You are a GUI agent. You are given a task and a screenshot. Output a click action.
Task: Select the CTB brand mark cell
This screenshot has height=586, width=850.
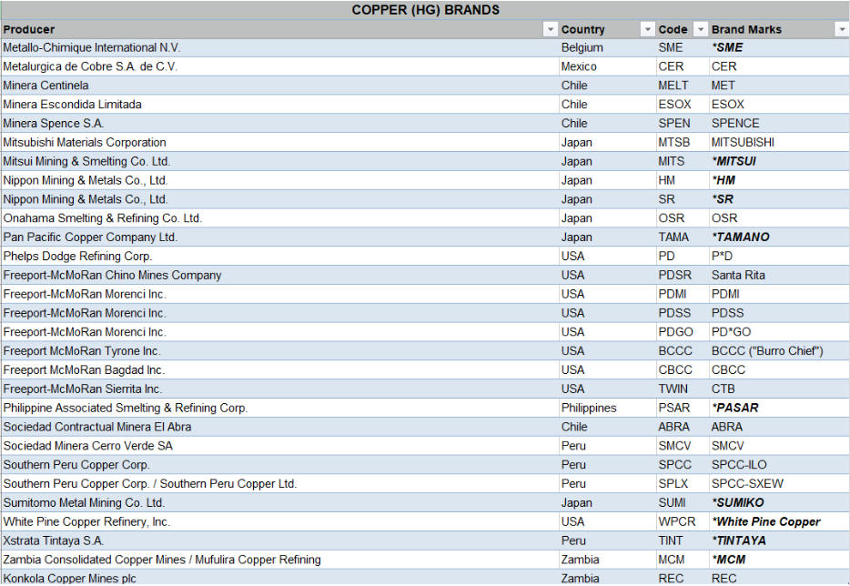tap(780, 389)
